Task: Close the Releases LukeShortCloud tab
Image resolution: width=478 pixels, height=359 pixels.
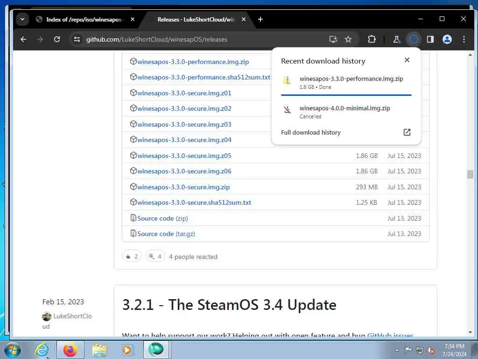Action: click(x=244, y=19)
